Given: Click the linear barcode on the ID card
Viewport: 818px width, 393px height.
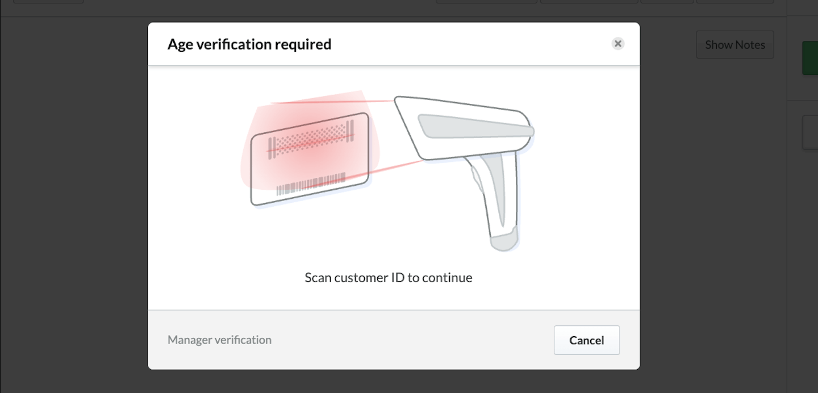Looking at the screenshot, I should point(310,184).
